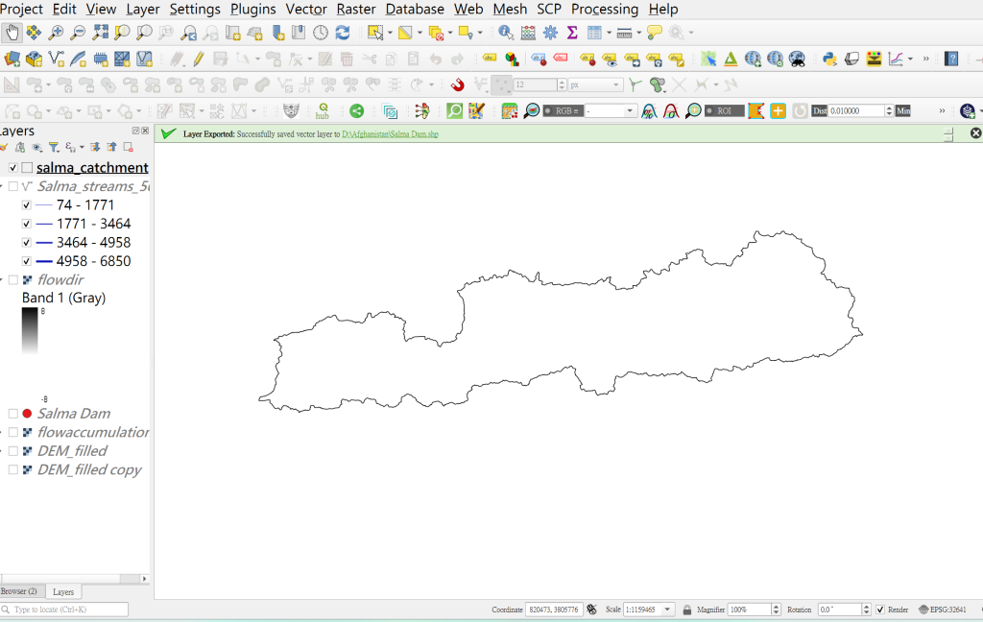Image resolution: width=983 pixels, height=622 pixels.
Task: Click the Zoom Last icon
Action: click(x=189, y=33)
